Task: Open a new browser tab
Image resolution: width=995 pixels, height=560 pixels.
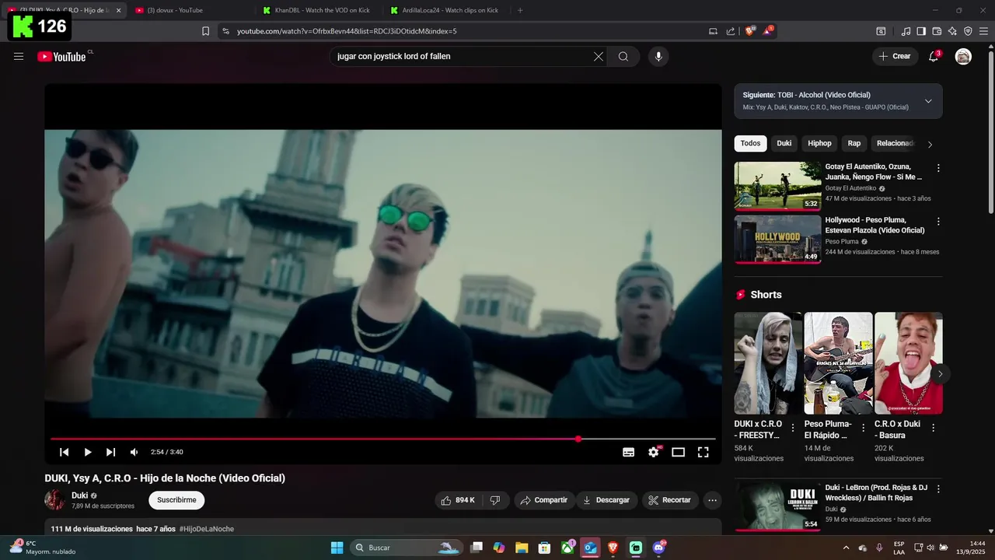Action: pyautogui.click(x=520, y=10)
